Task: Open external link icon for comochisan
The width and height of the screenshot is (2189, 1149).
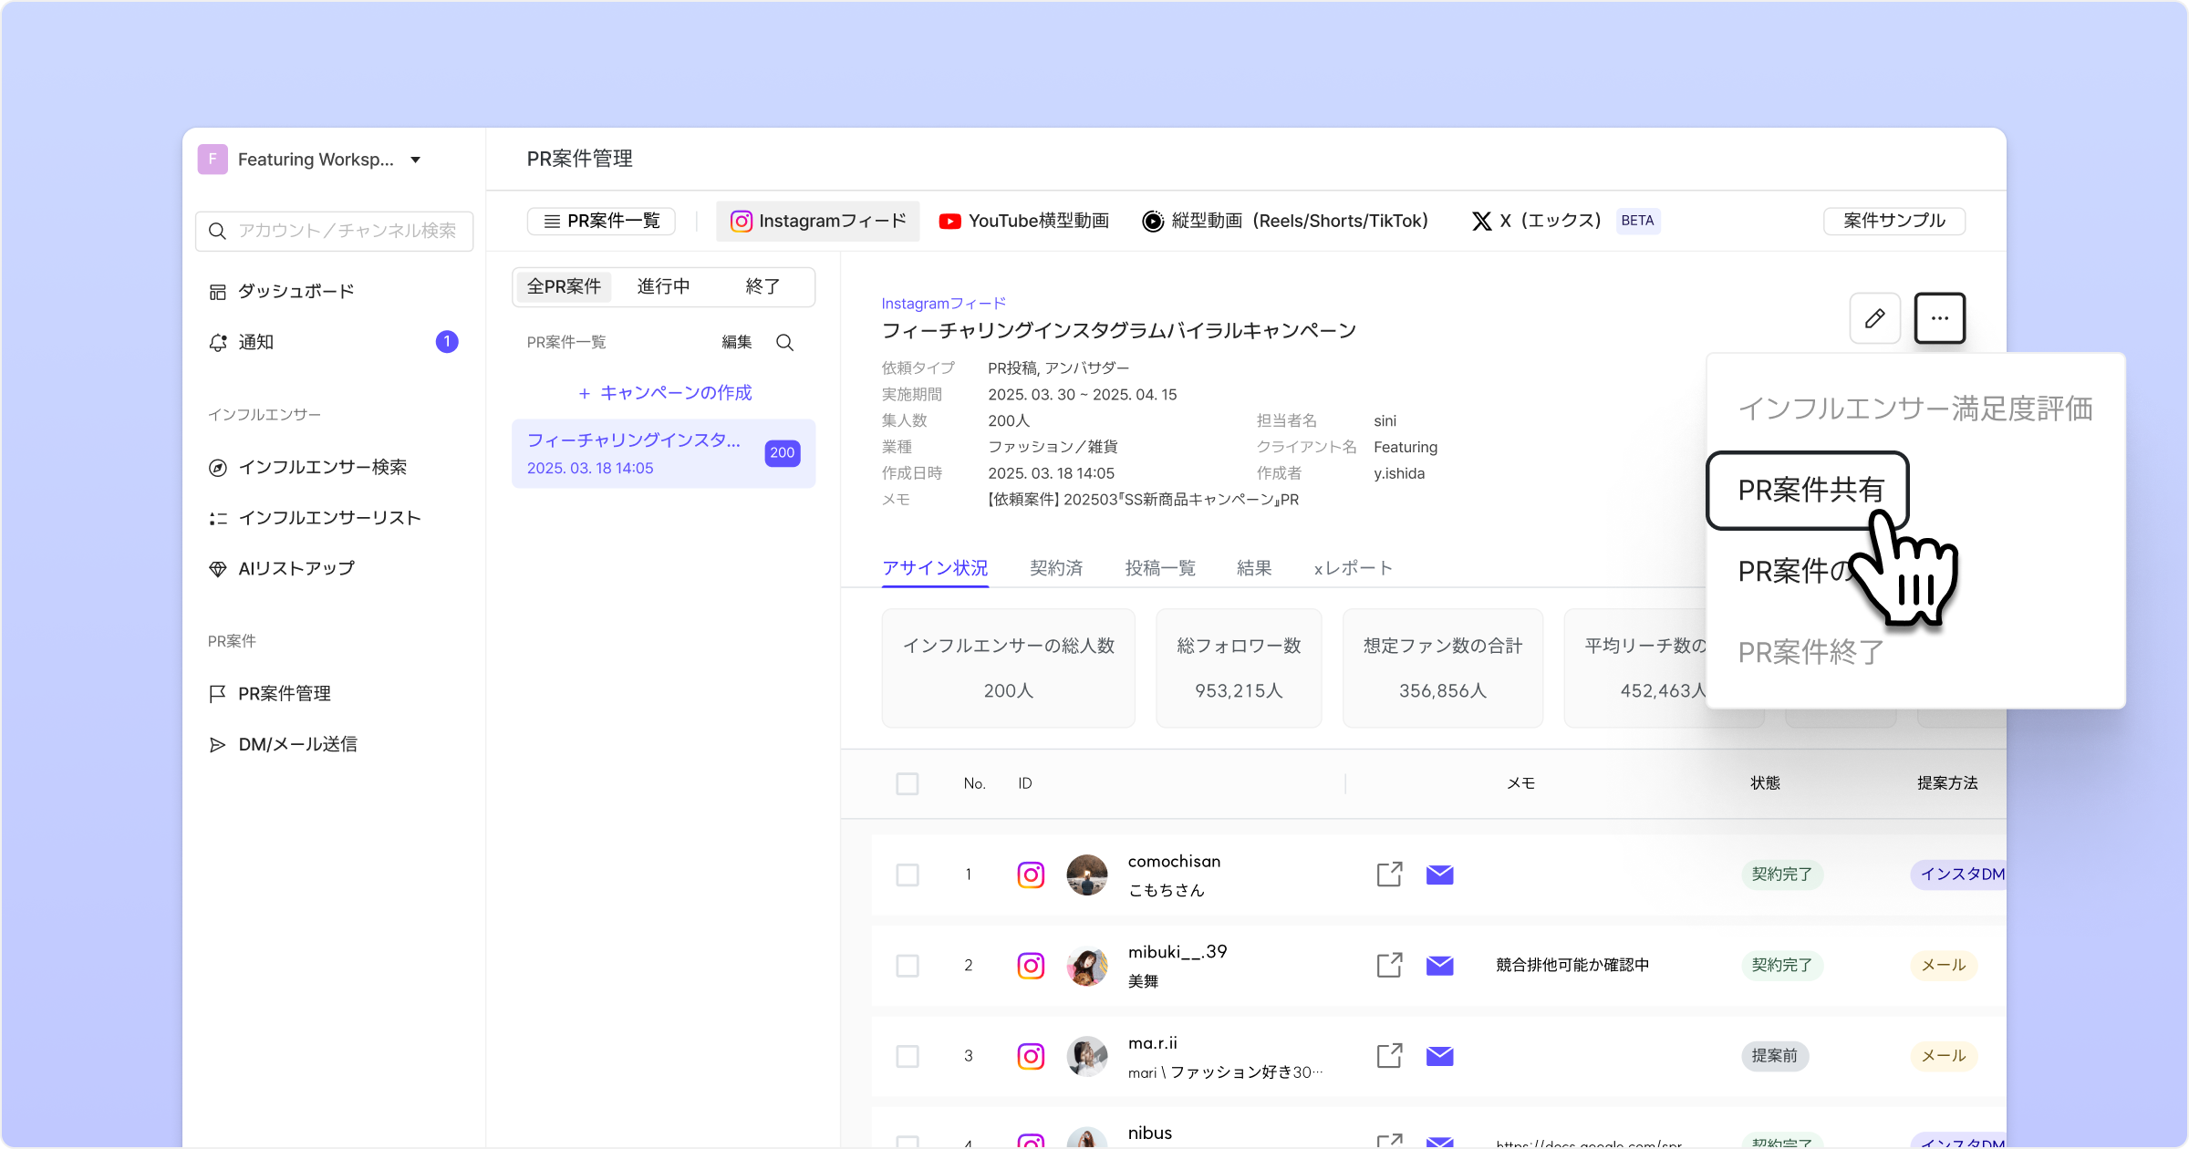Action: pyautogui.click(x=1389, y=875)
